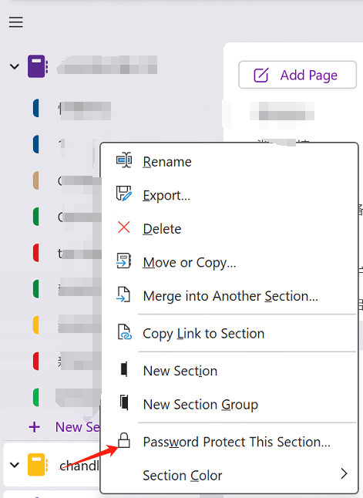The image size is (363, 498).
Task: Select the purple notebook icon
Action: 38,66
